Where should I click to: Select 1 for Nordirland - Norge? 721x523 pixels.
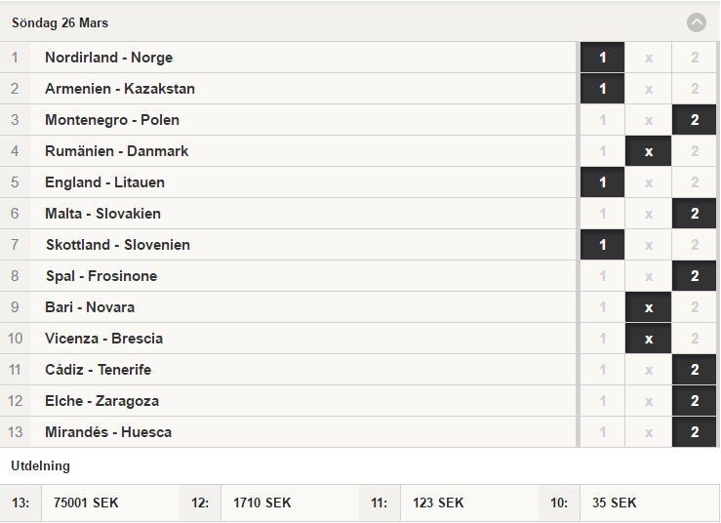pos(602,58)
